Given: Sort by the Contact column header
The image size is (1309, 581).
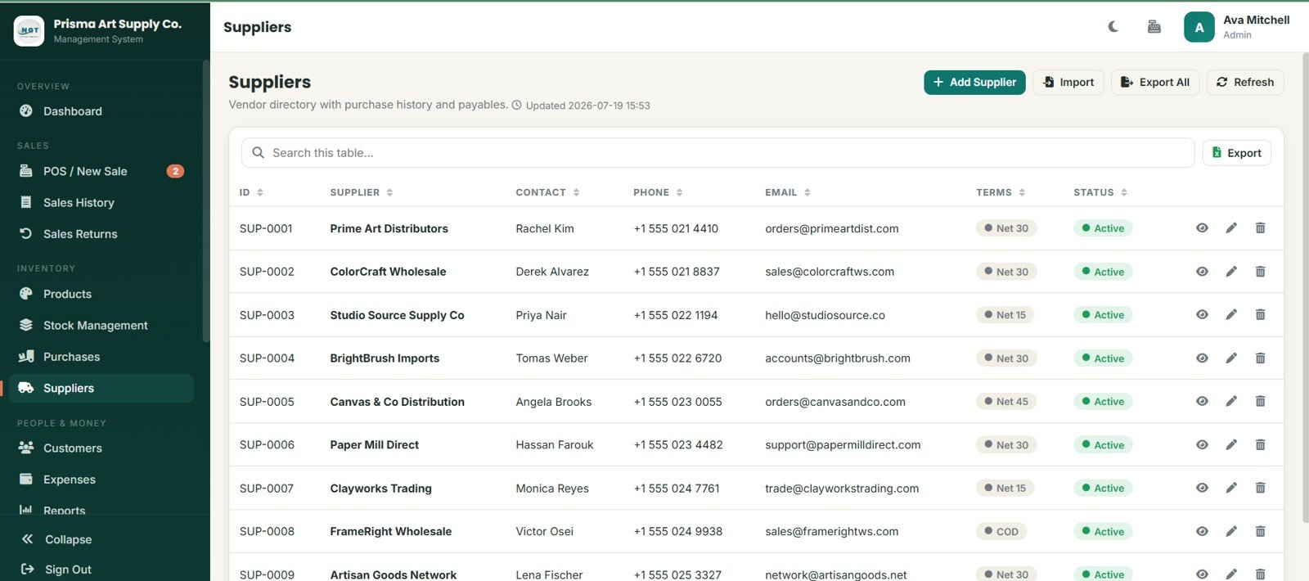Looking at the screenshot, I should (x=547, y=192).
